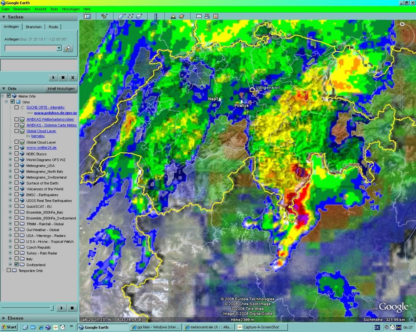Screen dimensions: 416x332
Task: Click the Places timeline slider handle
Action: [x=52, y=308]
